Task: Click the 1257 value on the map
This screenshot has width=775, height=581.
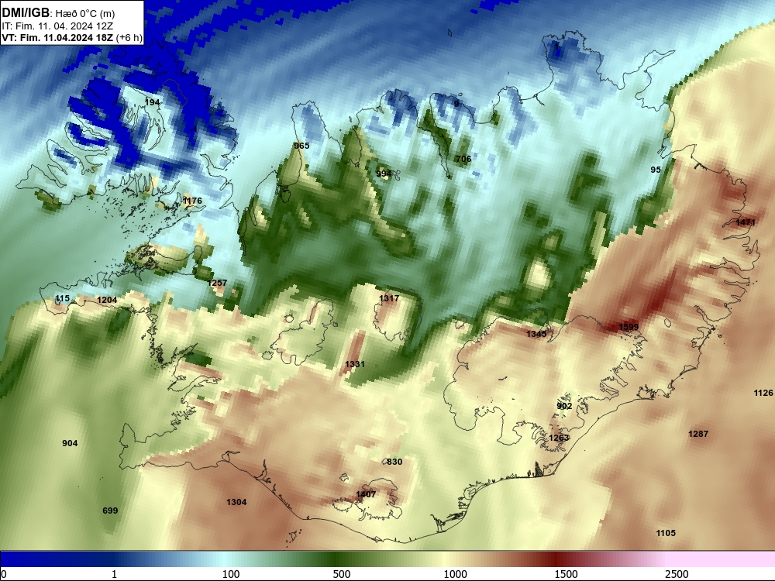Action: 217,283
